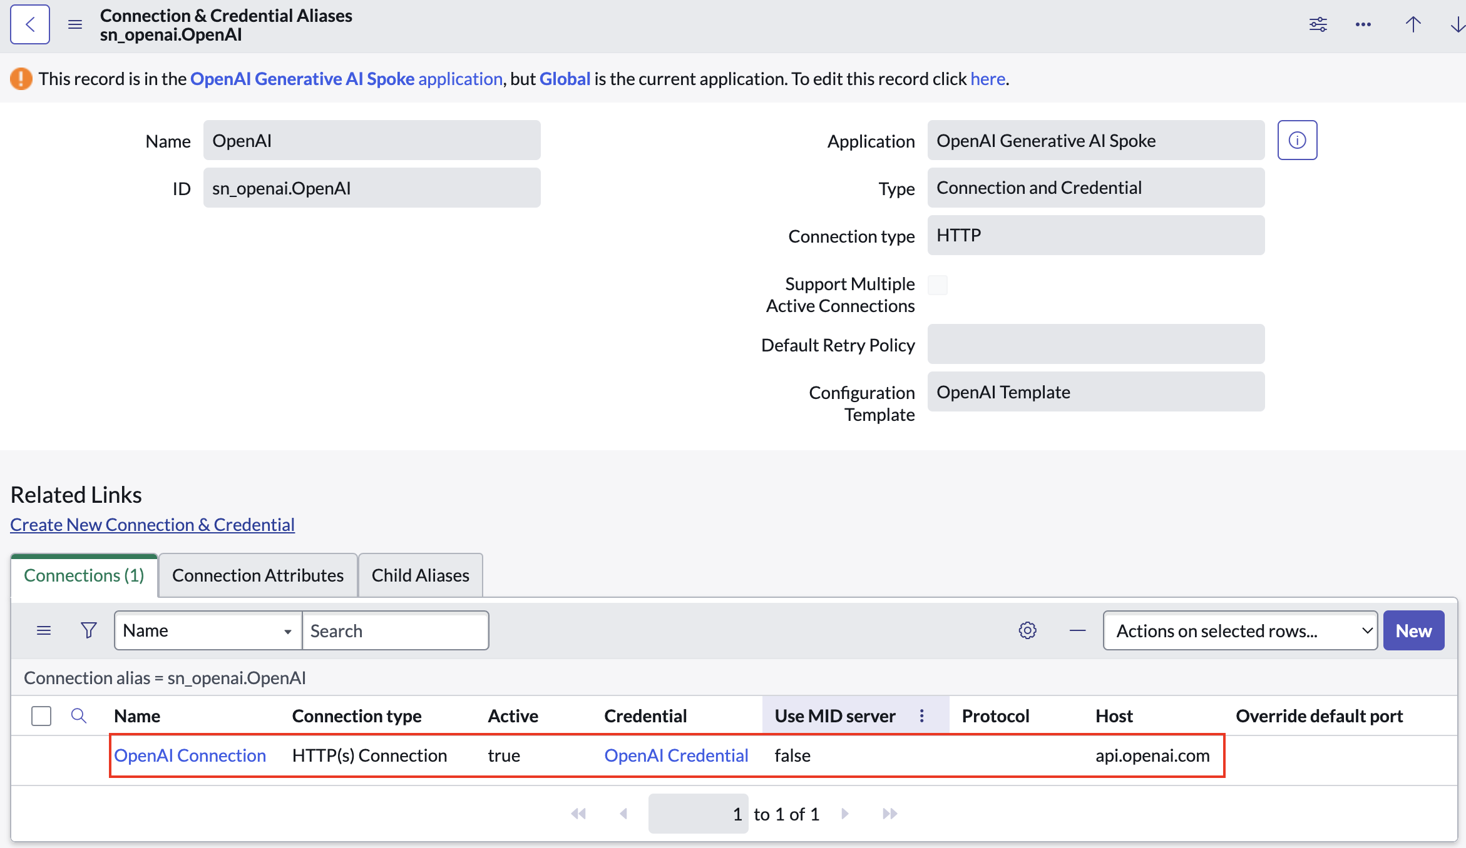Toggle Support Multiple Active Connections checkbox

(x=938, y=285)
